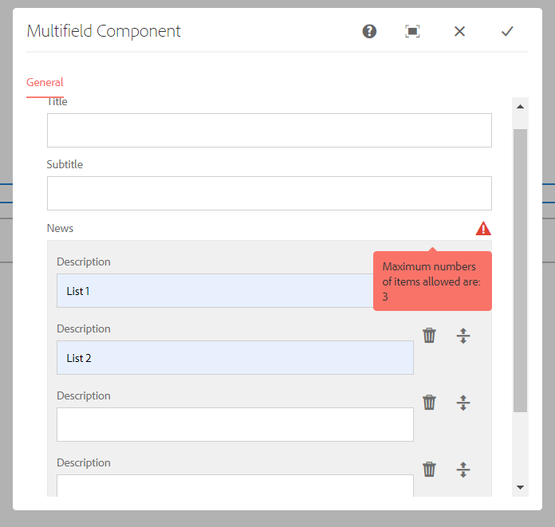The image size is (555, 527).
Task: Toggle fullscreen mode for the dialog
Action: click(x=412, y=31)
